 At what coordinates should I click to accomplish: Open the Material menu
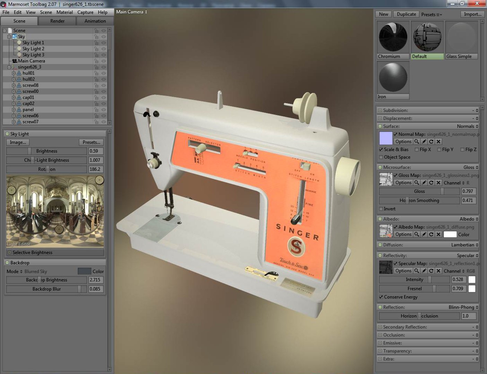64,12
